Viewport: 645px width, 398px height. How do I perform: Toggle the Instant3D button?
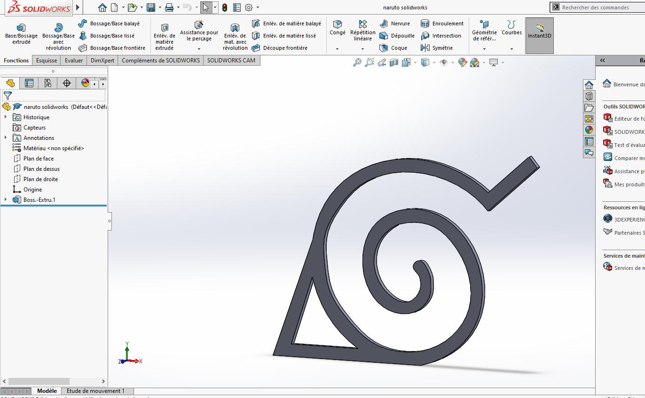[x=540, y=36]
